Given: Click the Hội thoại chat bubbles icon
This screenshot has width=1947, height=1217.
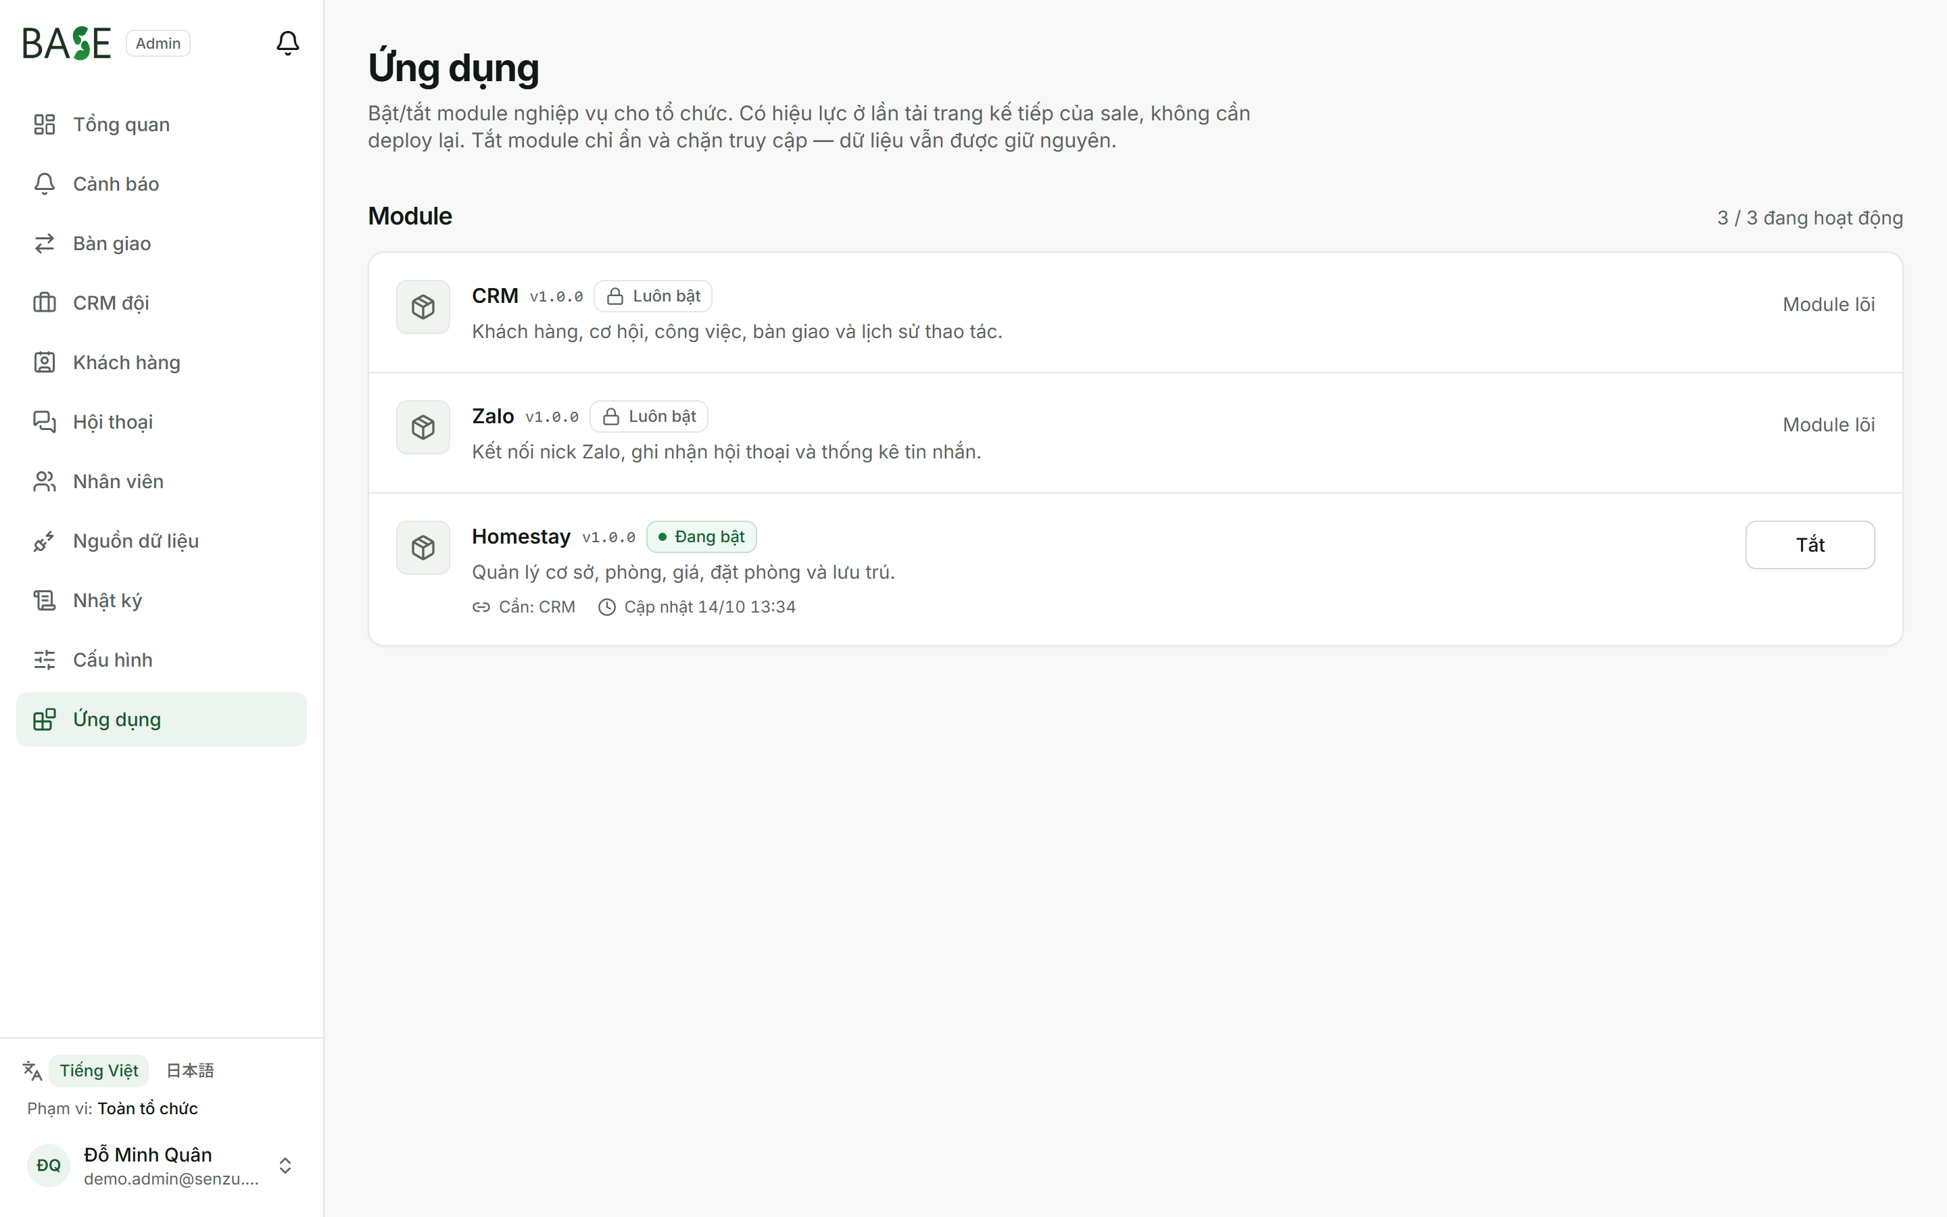Looking at the screenshot, I should pos(44,422).
